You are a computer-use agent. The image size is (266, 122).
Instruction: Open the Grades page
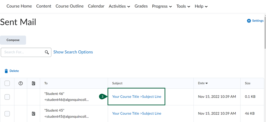[141, 6]
